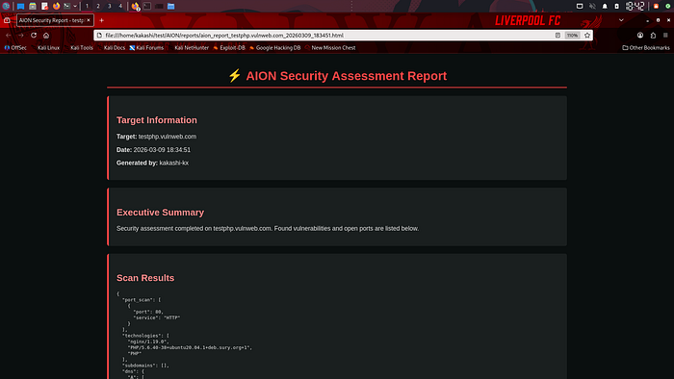Focus the dark window button in the taskbar
The image size is (674, 379).
pyautogui.click(x=159, y=6)
